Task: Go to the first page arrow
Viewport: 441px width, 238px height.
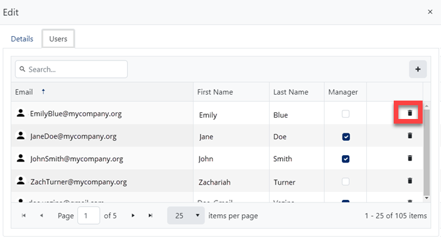Action: [24, 216]
